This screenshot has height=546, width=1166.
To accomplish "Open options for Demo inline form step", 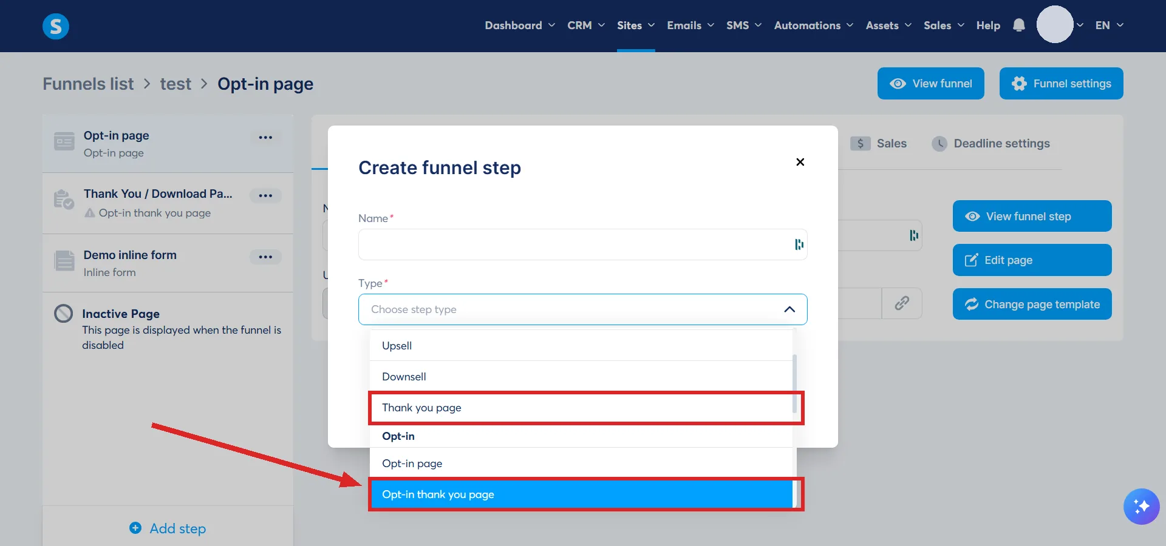I will click(x=265, y=257).
